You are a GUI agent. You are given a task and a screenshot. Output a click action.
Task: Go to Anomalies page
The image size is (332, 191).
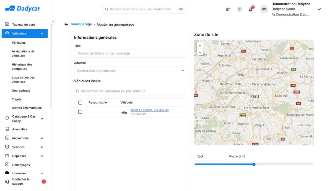point(20,129)
